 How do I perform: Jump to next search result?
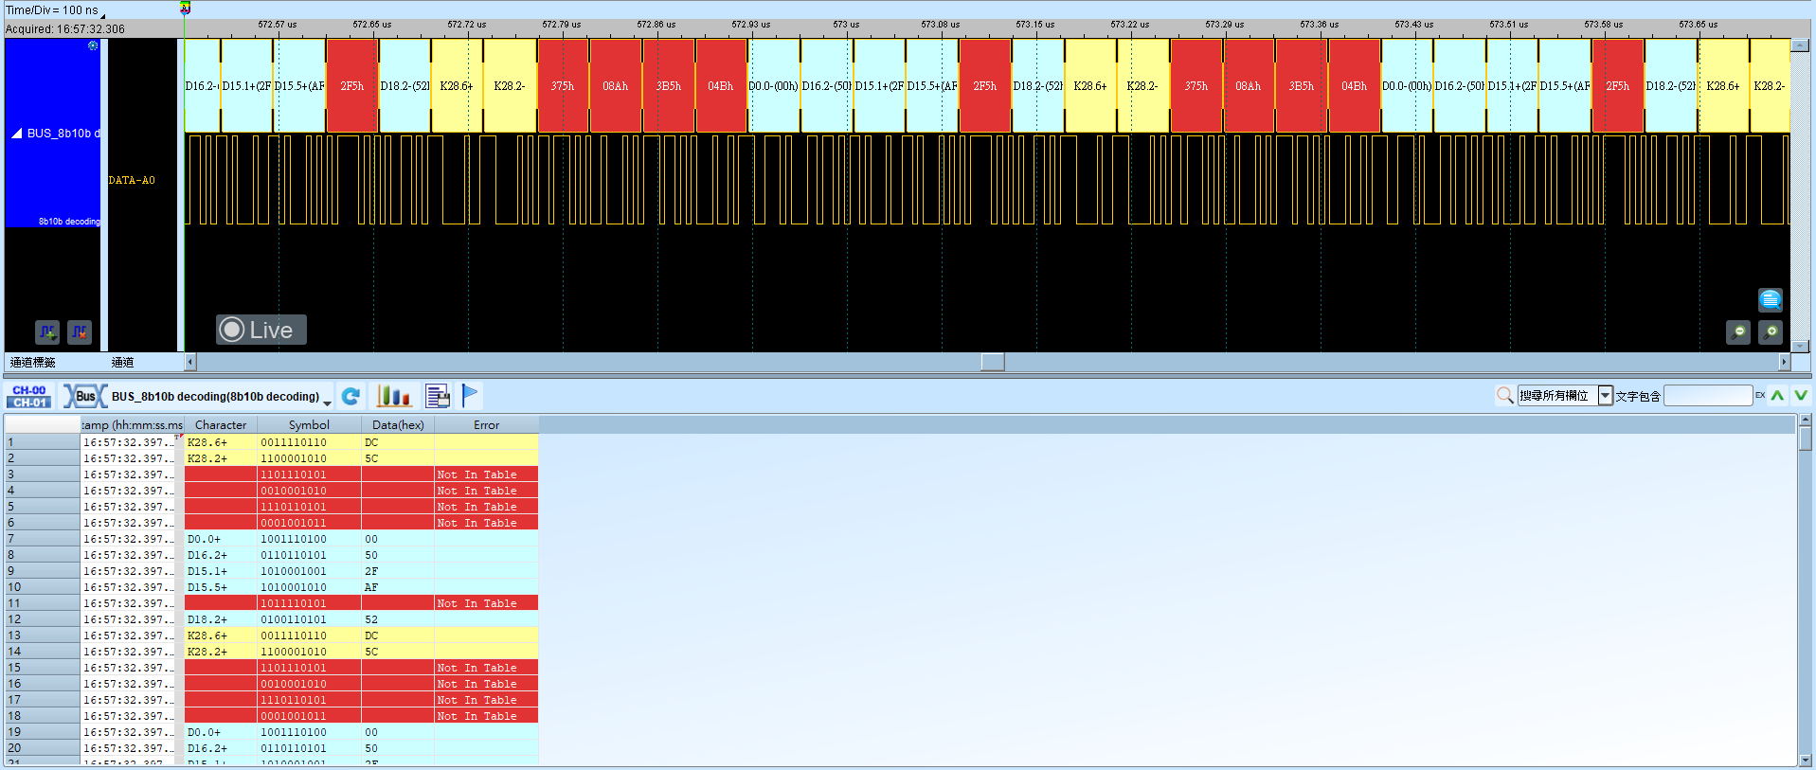(x=1801, y=396)
